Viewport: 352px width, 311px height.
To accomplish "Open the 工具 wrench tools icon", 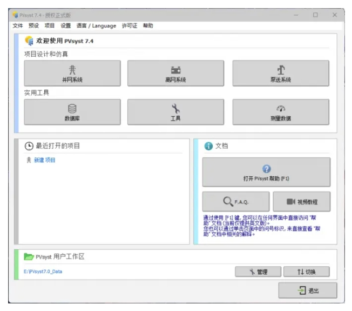I will [x=175, y=109].
